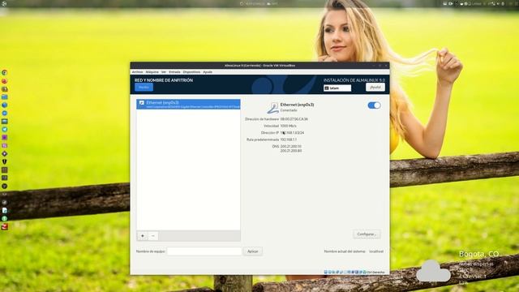Click the Velocidad 1000 Mb/s value
Image resolution: width=519 pixels, height=292 pixels.
point(289,126)
